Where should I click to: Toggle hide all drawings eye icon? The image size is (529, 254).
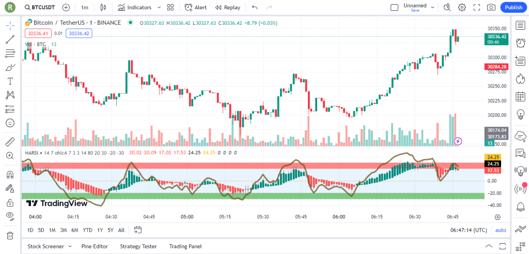tap(10, 216)
